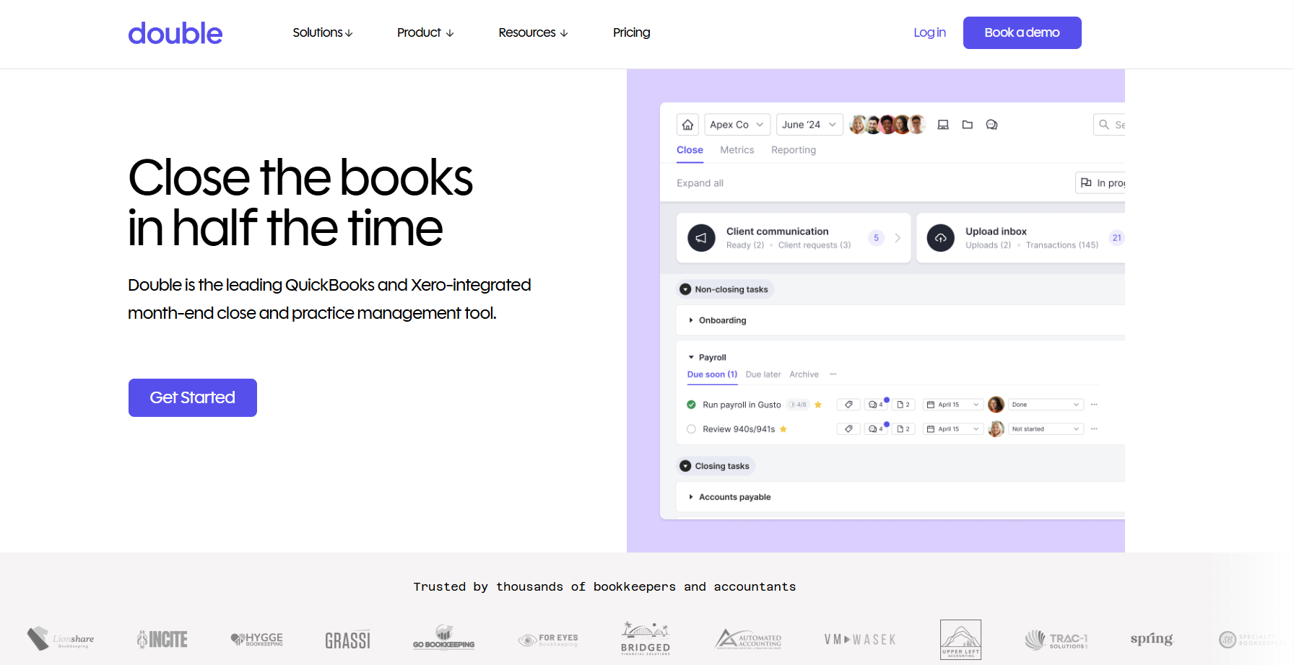The height and width of the screenshot is (665, 1294).
Task: Select the Archive tab
Action: tap(804, 374)
